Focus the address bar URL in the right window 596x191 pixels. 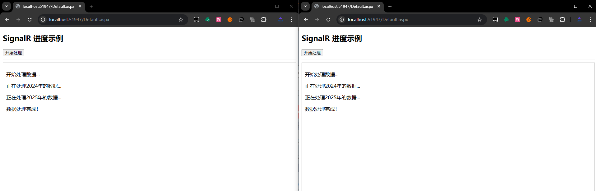click(x=378, y=20)
